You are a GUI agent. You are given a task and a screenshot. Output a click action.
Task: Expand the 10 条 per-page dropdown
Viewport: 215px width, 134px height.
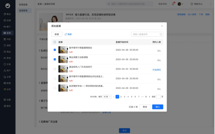107,97
